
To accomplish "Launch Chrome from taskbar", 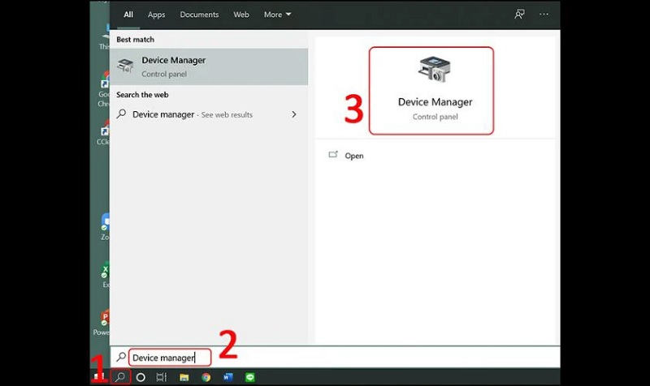I will pyautogui.click(x=206, y=377).
